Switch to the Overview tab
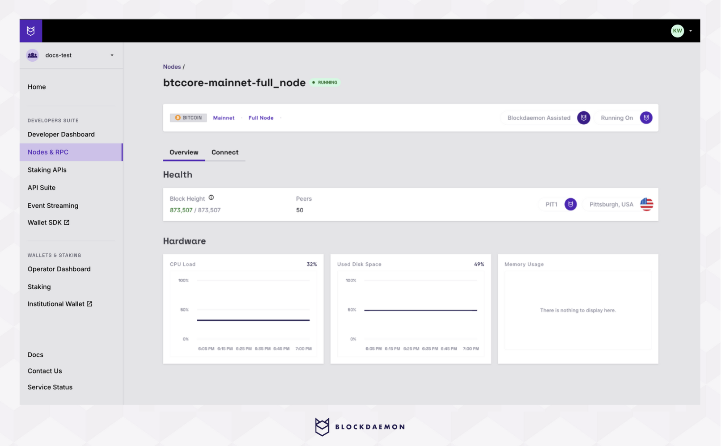The height and width of the screenshot is (446, 721). point(184,152)
